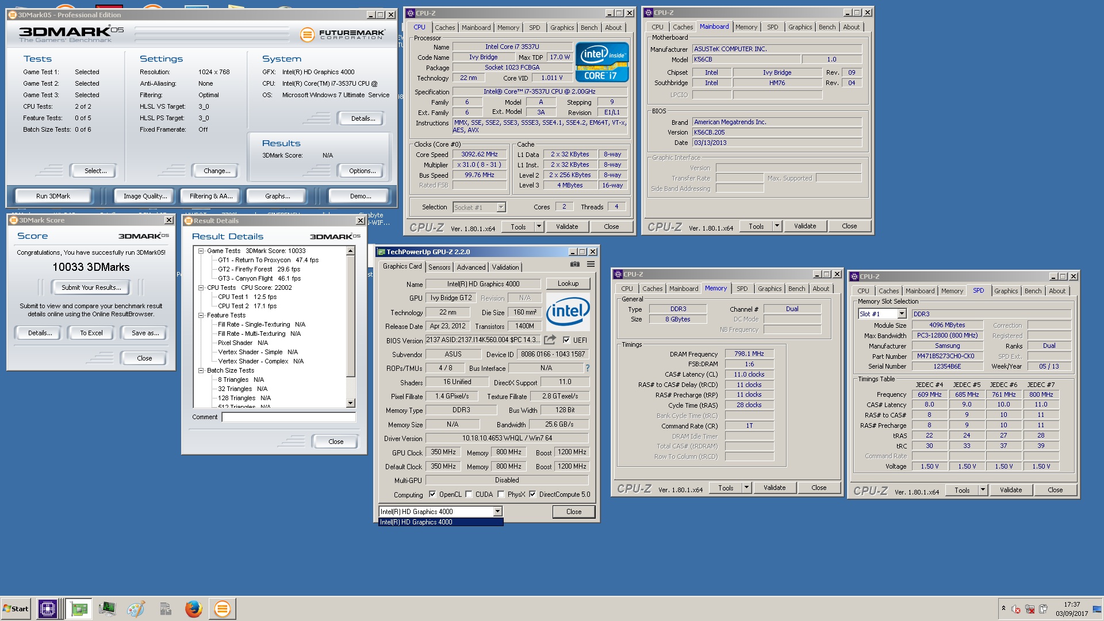Click the Result Details scrollbar up arrow

point(350,251)
